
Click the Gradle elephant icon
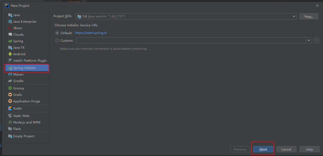(10, 81)
